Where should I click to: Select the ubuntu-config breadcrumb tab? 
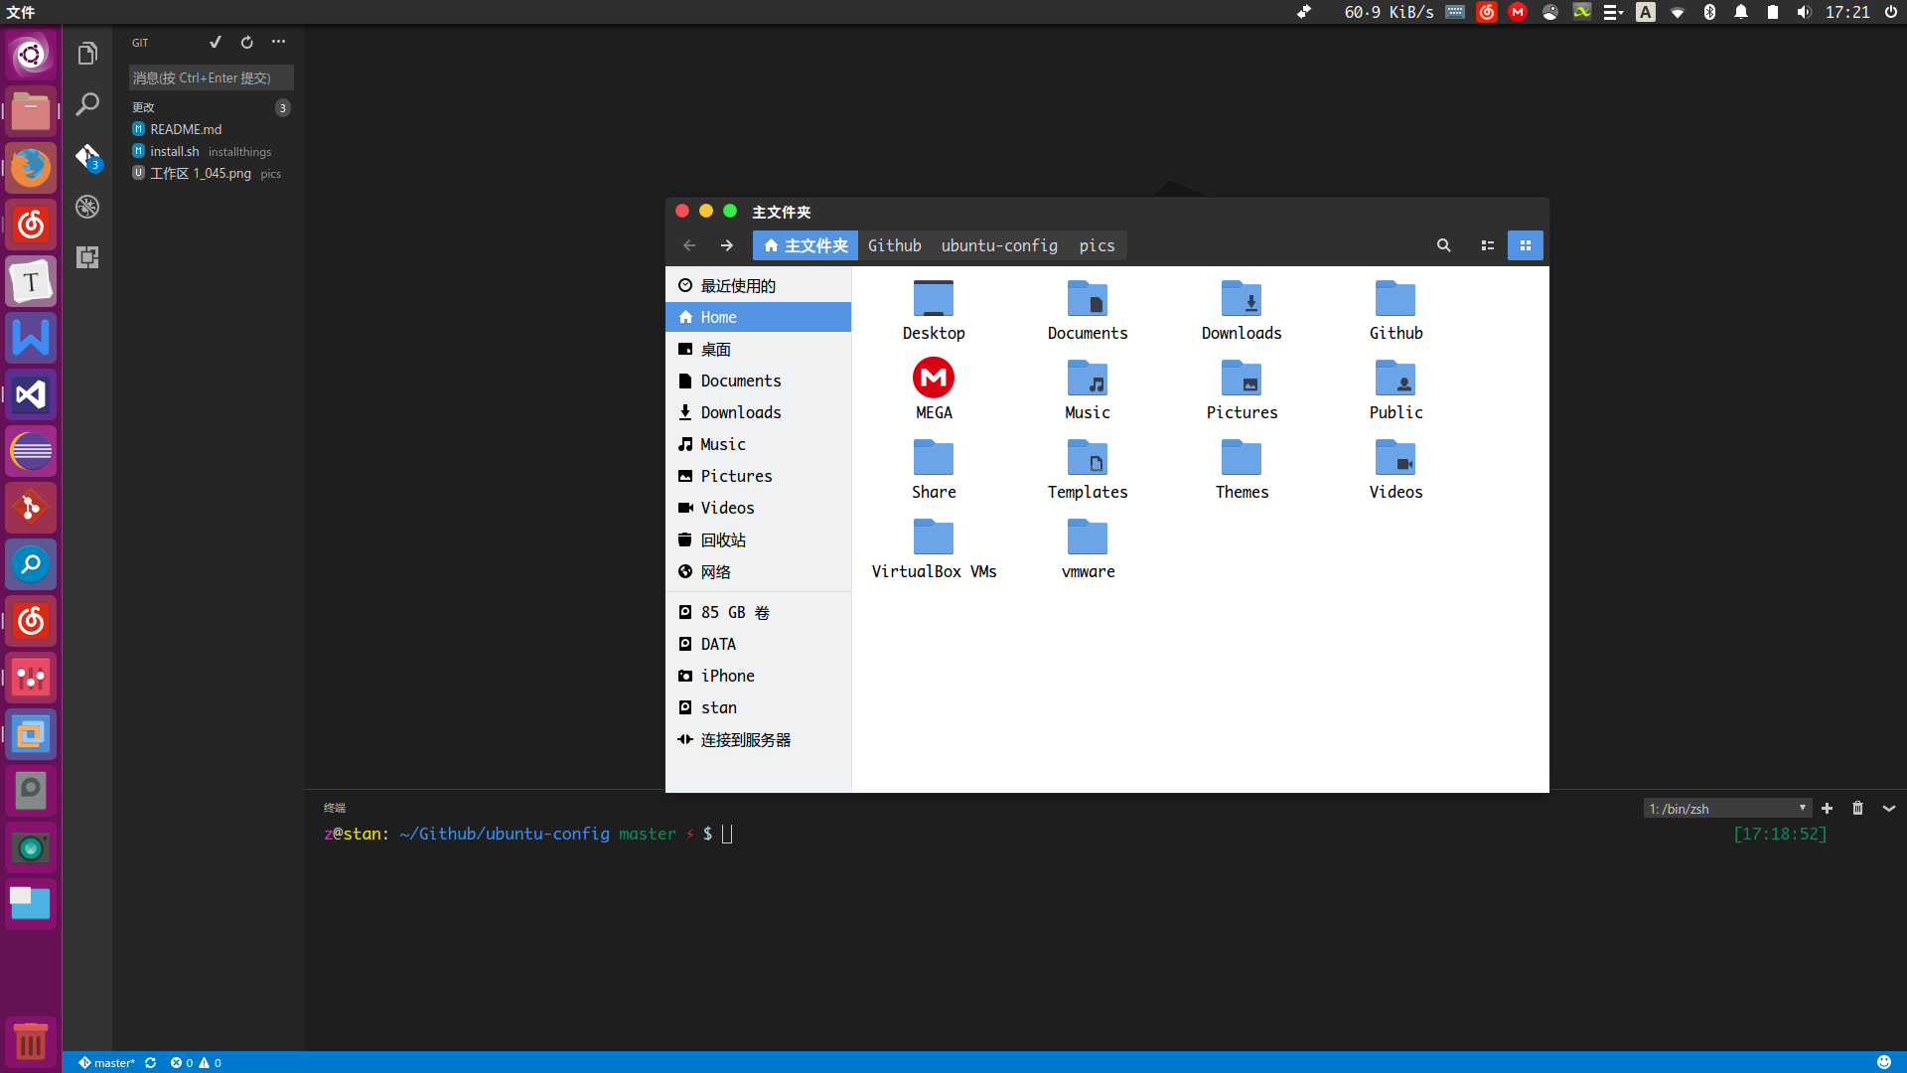(998, 245)
